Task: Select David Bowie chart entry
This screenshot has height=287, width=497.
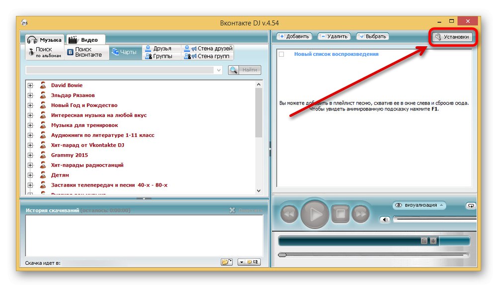Action: [67, 86]
